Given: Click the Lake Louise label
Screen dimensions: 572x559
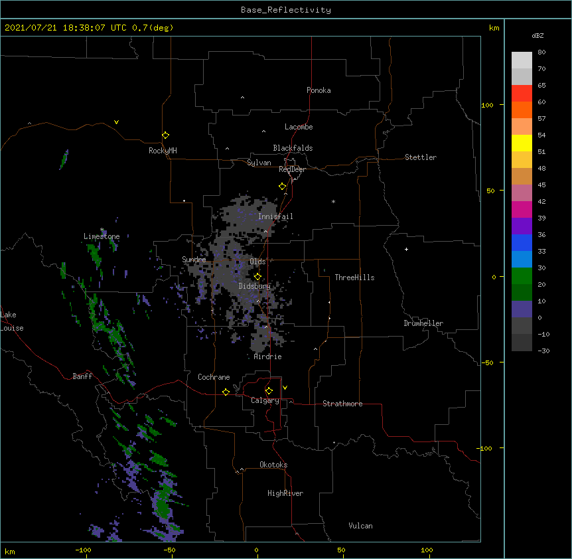Looking at the screenshot, I should point(12,321).
